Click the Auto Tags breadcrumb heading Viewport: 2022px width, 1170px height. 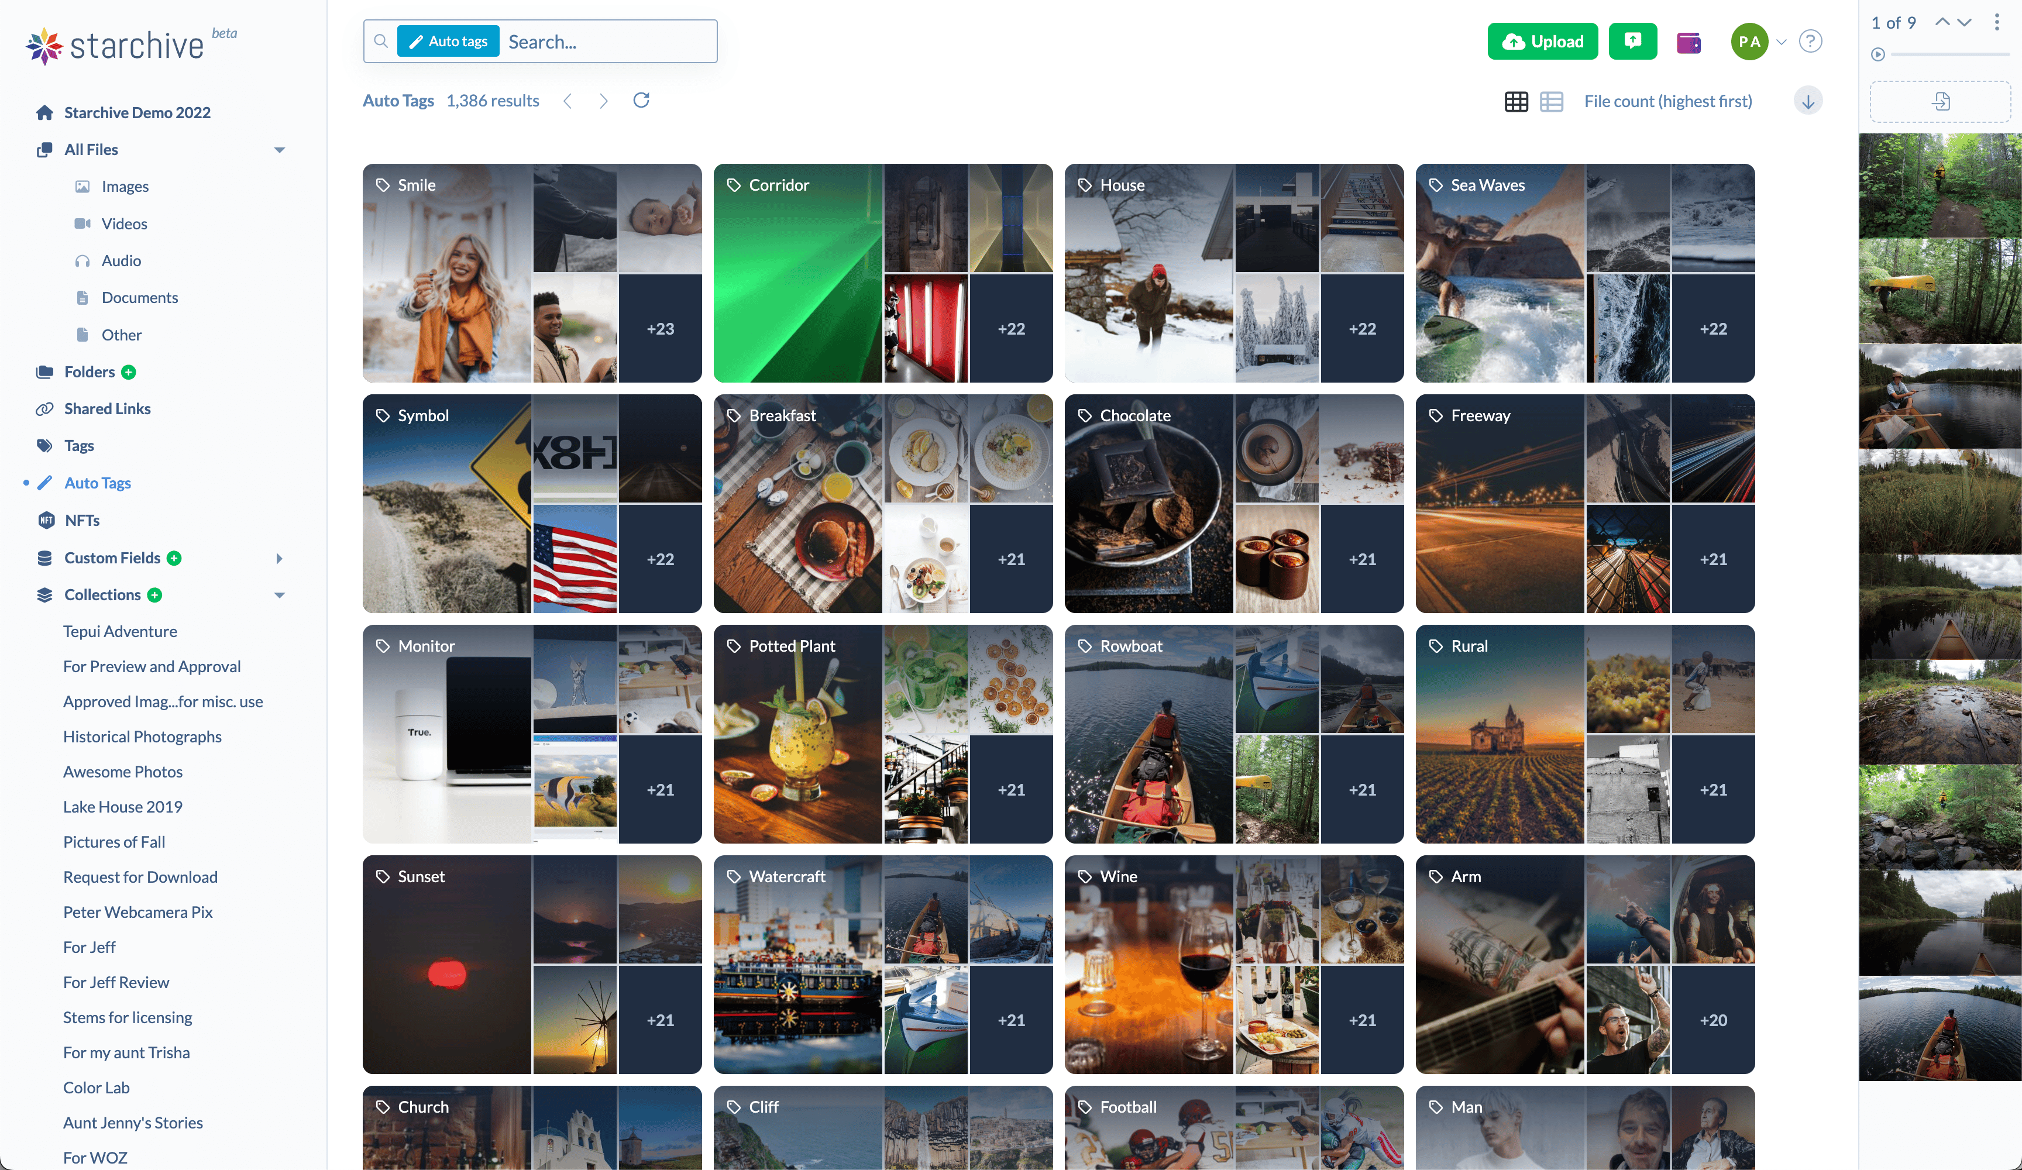(x=398, y=100)
